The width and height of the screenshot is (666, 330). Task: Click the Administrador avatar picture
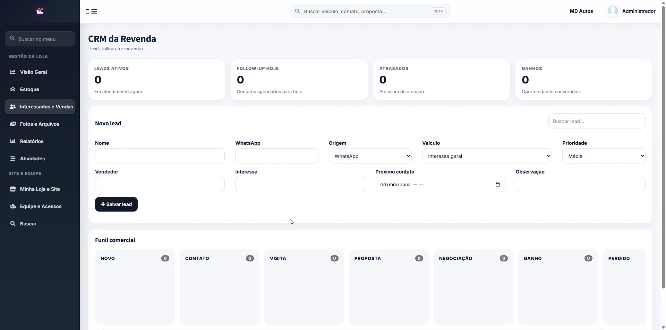pos(613,11)
